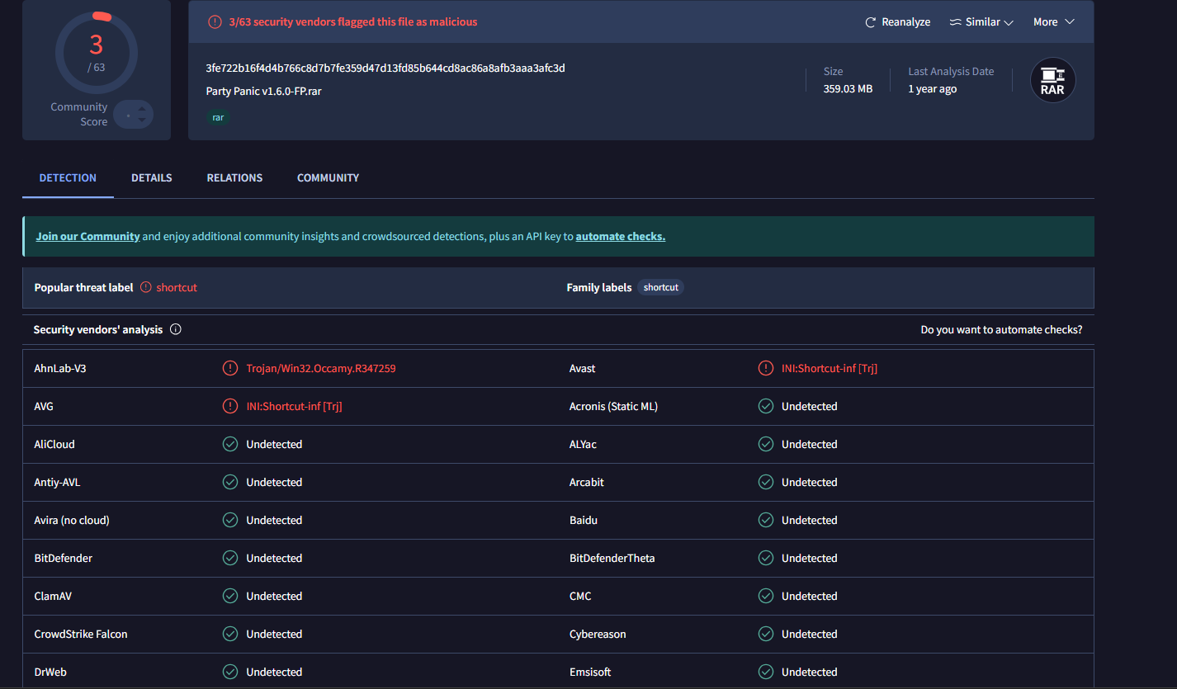
Task: Click Do you want to automate checks?
Action: (x=1001, y=329)
